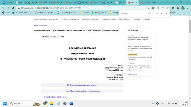Open the 'Обзор' changes link
Screen dimensions: 191x107
click(x=72, y=91)
